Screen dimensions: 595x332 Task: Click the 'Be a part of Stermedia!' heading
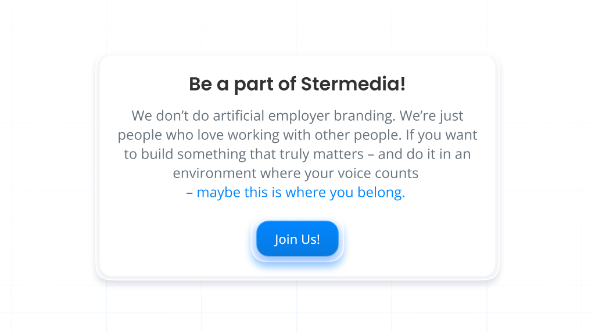point(297,84)
